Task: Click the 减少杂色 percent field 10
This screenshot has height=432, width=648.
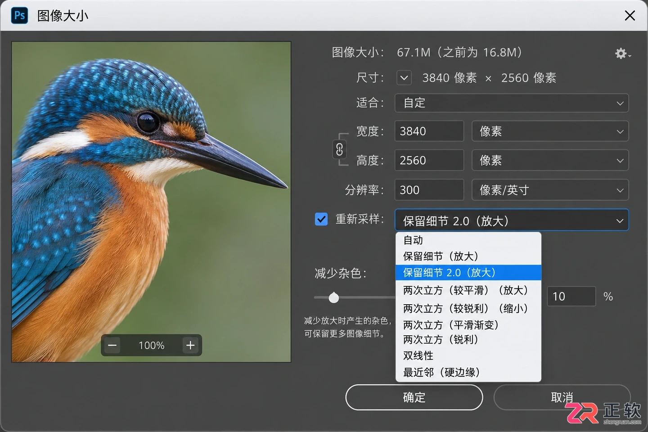Action: (x=571, y=297)
